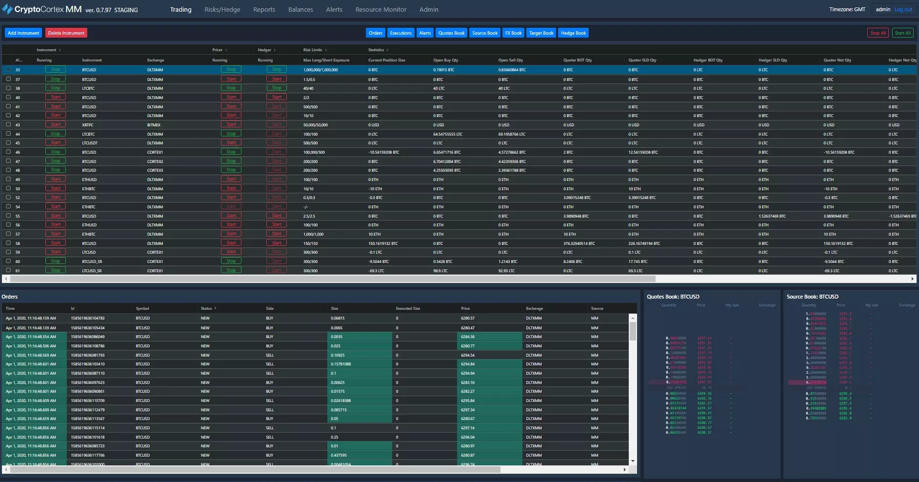Sort Orders by the Time column header
This screenshot has height=482, width=919.
[x=10, y=308]
